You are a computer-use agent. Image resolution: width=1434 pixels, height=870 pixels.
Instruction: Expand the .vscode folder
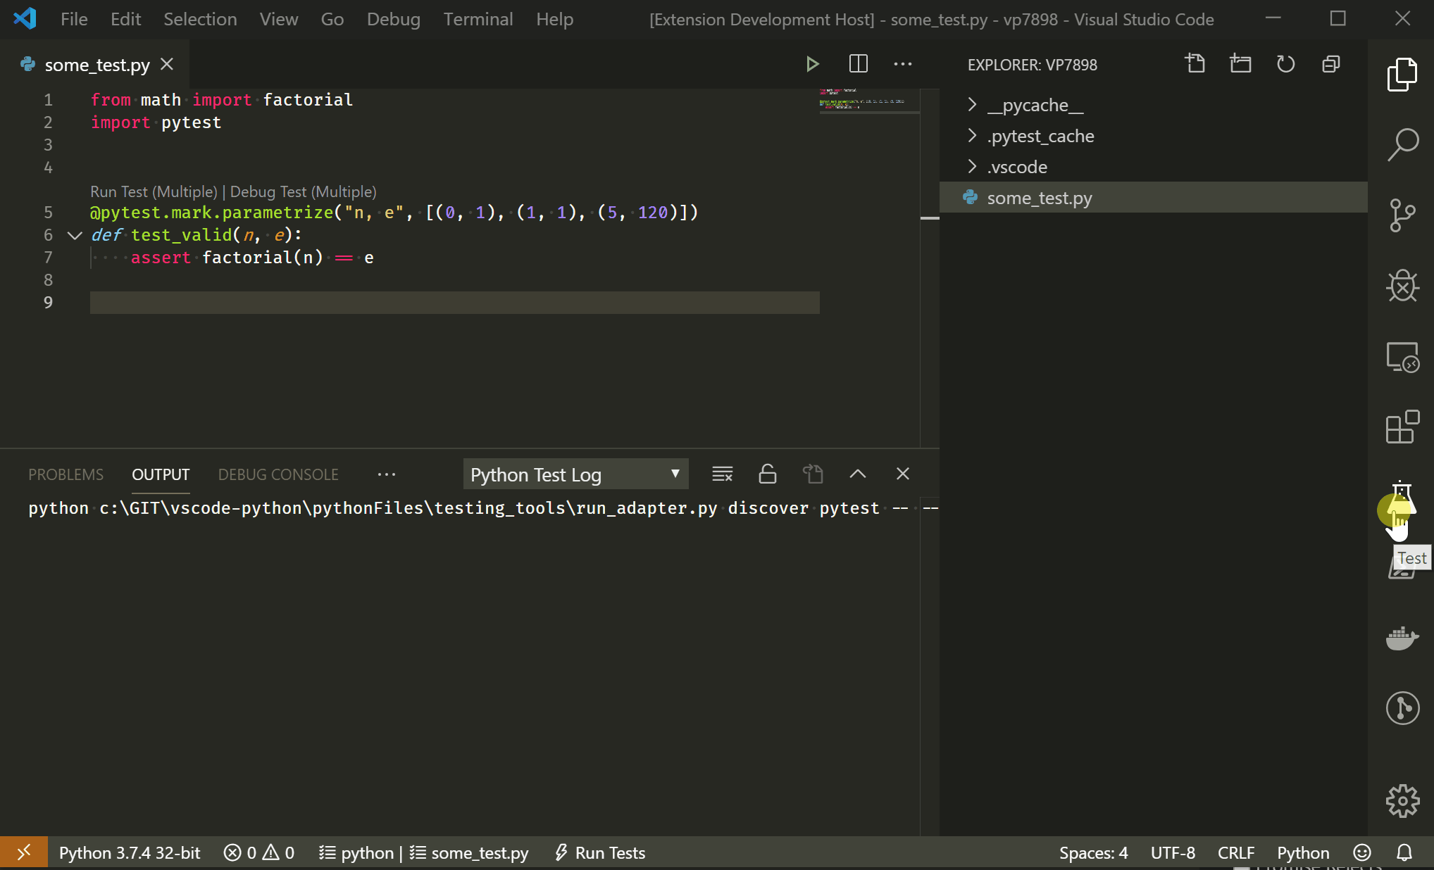972,167
